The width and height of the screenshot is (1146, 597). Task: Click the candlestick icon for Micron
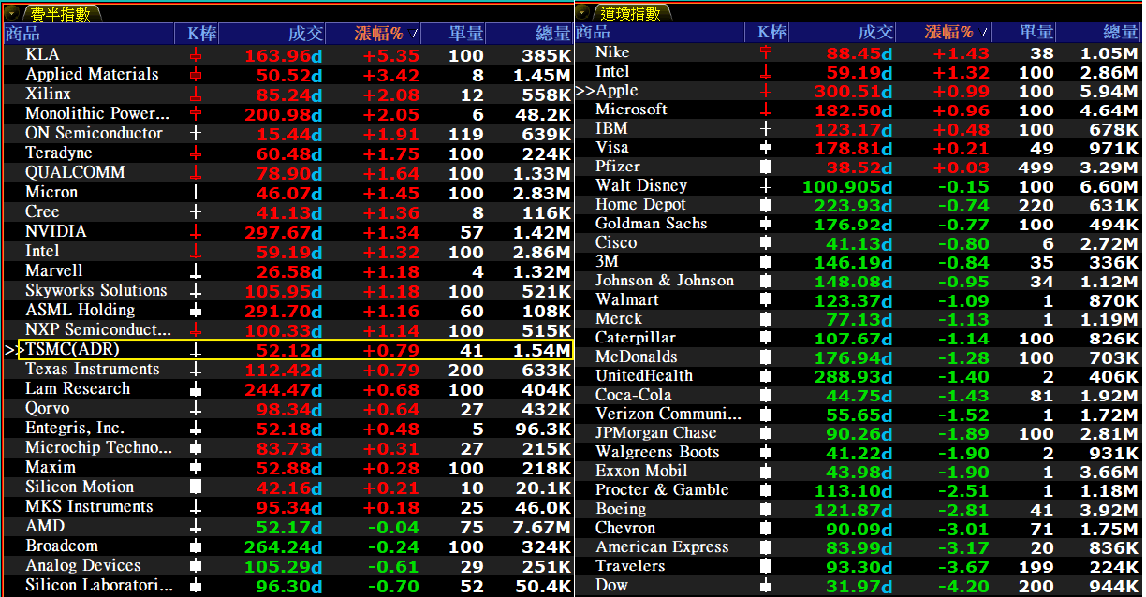click(x=196, y=193)
